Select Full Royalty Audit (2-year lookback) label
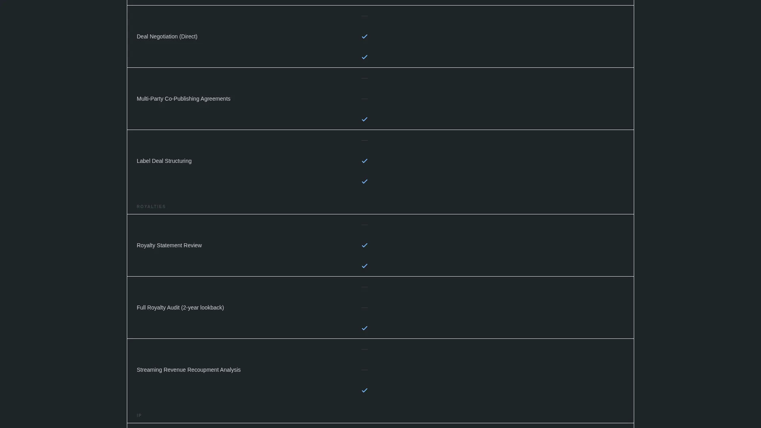Image resolution: width=761 pixels, height=428 pixels. [x=180, y=308]
